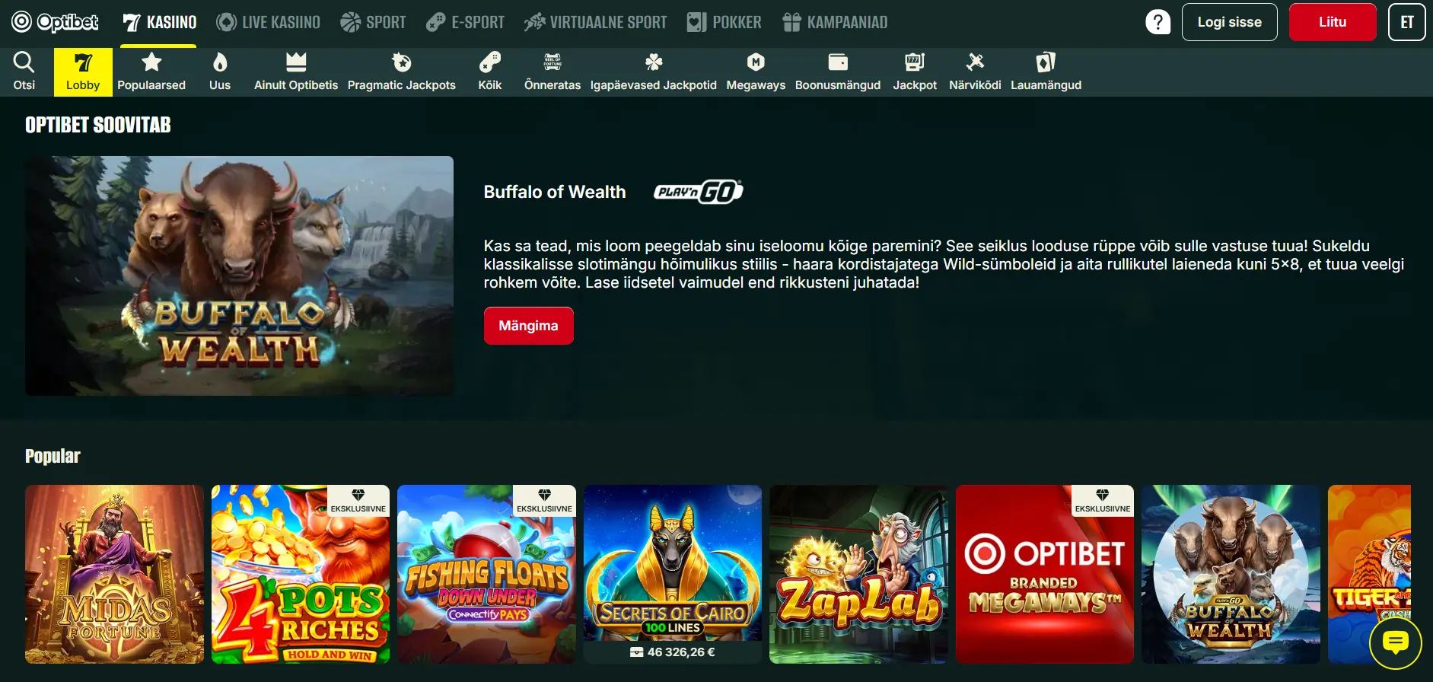1433x682 pixels.
Task: Click the red Liitu button
Action: [1333, 22]
